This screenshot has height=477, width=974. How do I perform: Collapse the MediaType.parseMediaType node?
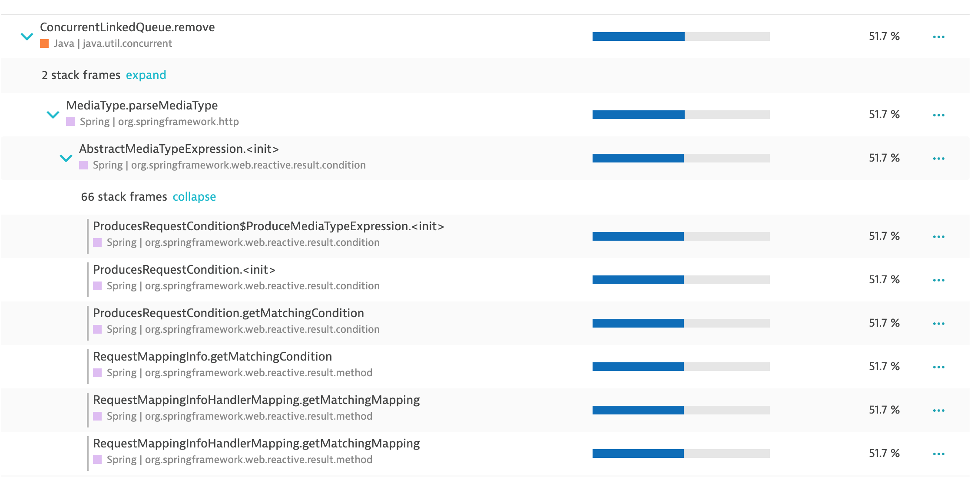[53, 115]
